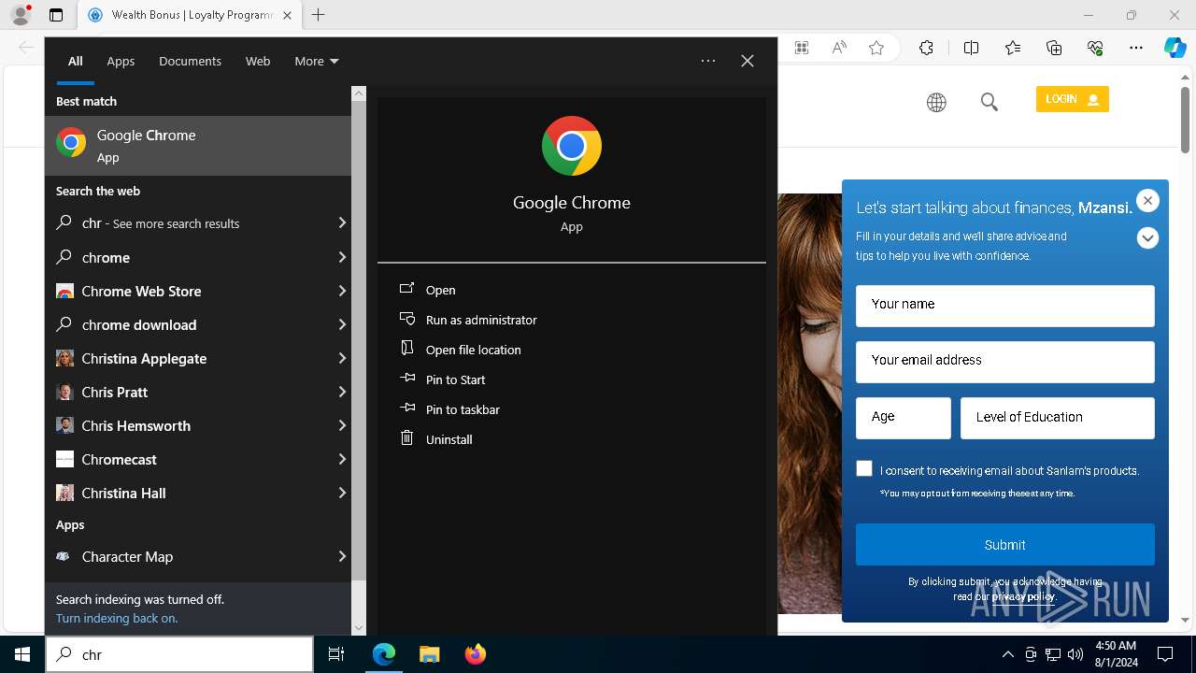Screen dimensions: 1196x673
Task: Open Edge settings and more menu
Action: pyautogui.click(x=1136, y=49)
